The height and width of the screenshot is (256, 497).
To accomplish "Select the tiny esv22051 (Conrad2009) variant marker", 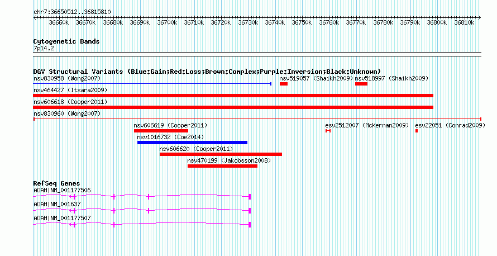I will 417,131.
